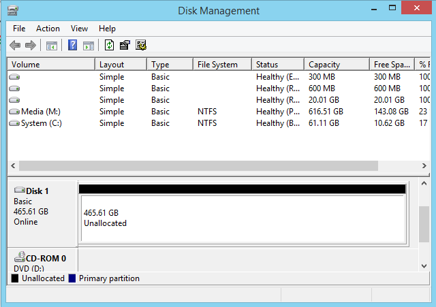Sort by the Capacity column header
436x307 pixels.
point(337,65)
